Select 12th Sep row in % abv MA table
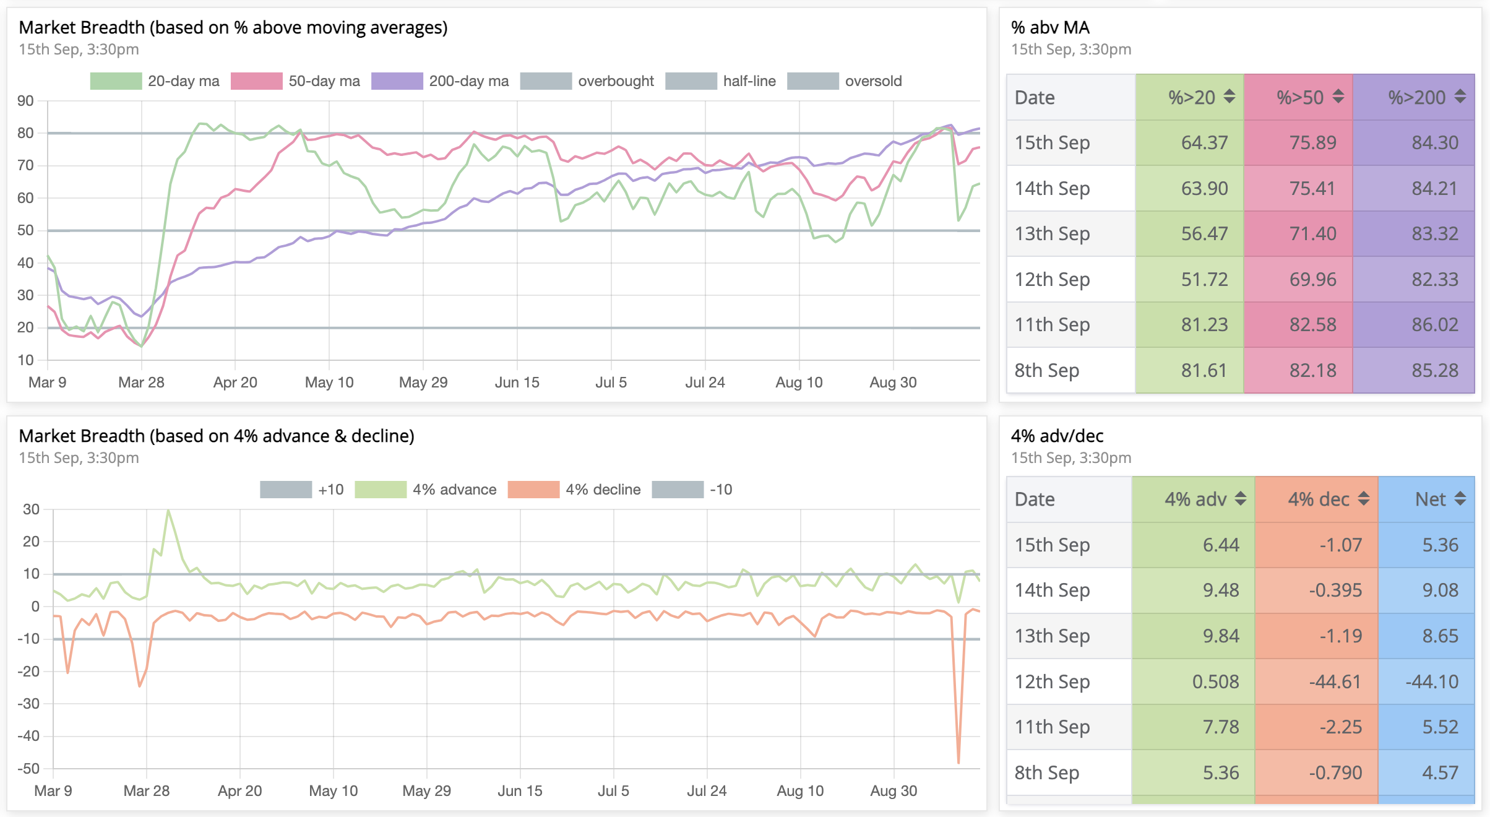The width and height of the screenshot is (1490, 817). point(1241,279)
